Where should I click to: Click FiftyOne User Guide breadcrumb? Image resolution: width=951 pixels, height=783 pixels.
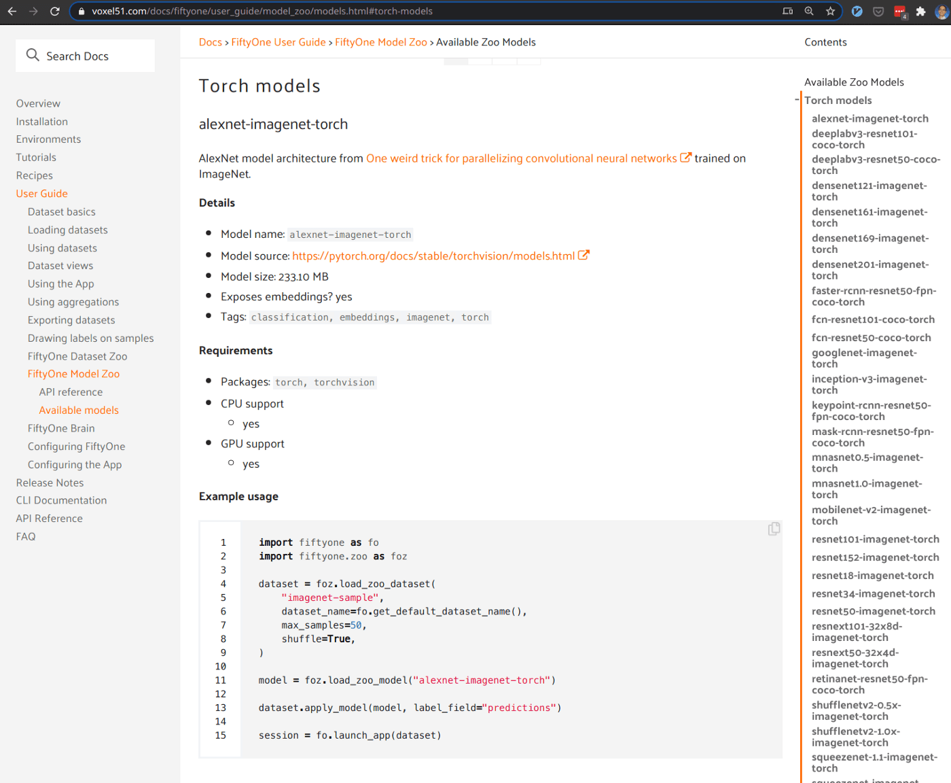[279, 42]
